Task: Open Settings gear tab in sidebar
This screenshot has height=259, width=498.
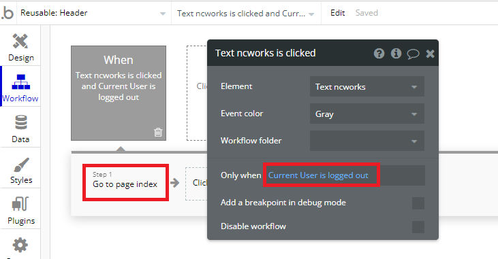Action: [20, 245]
